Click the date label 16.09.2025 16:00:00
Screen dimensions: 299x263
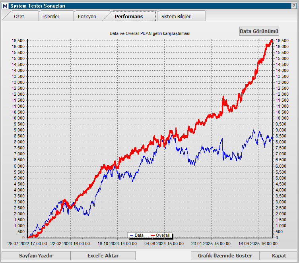pos(258,244)
